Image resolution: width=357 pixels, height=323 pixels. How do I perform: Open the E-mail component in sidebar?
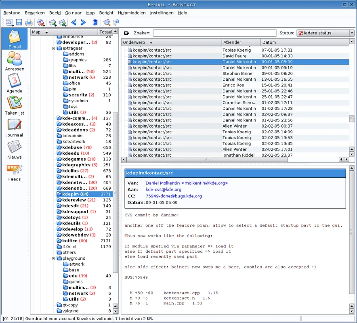pyautogui.click(x=15, y=39)
